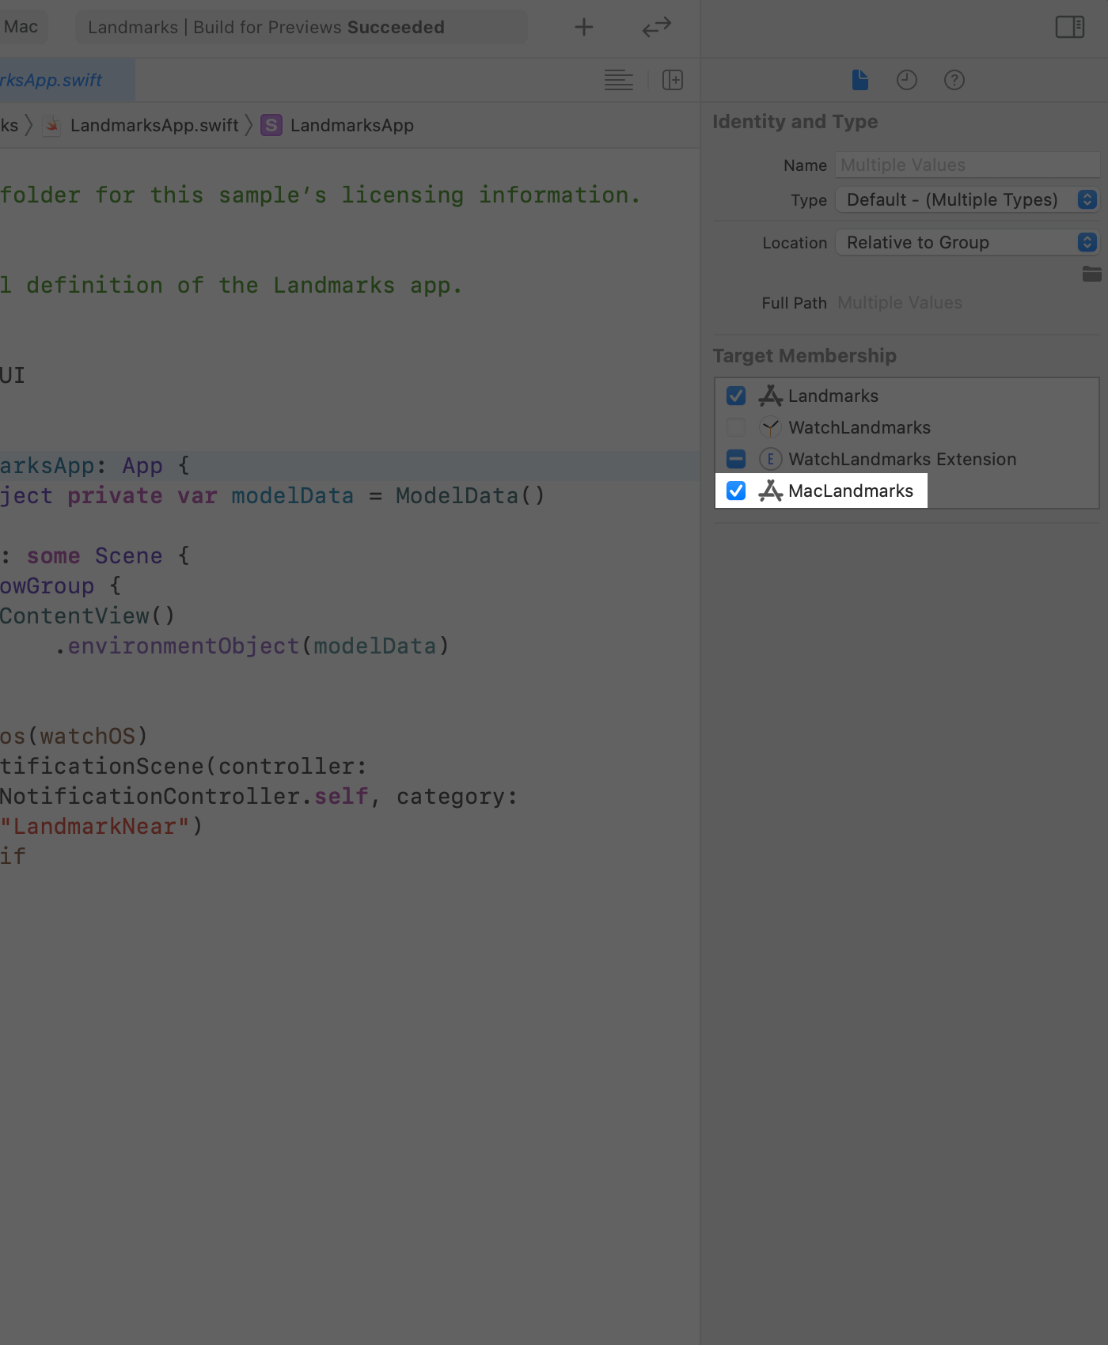Open the editor options lines icon
Viewport: 1108px width, 1345px height.
619,80
